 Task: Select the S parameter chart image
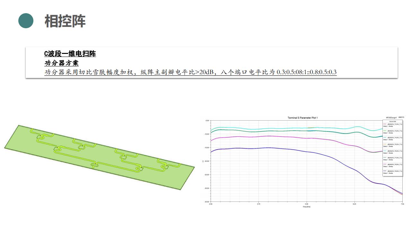pos(303,162)
